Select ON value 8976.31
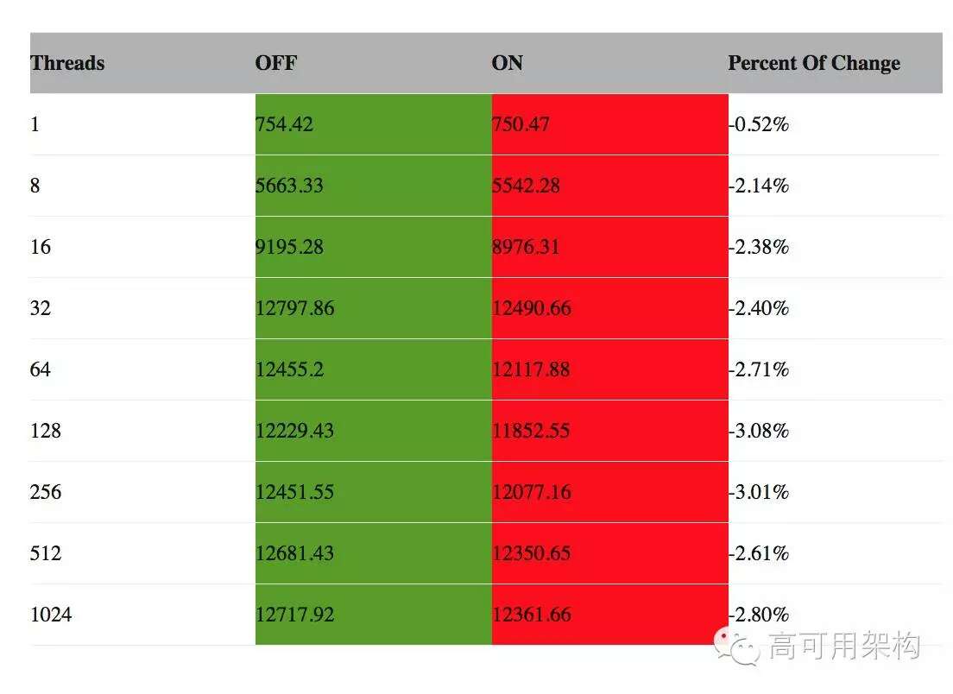Screen dimensions: 953x694 pyautogui.click(x=525, y=247)
